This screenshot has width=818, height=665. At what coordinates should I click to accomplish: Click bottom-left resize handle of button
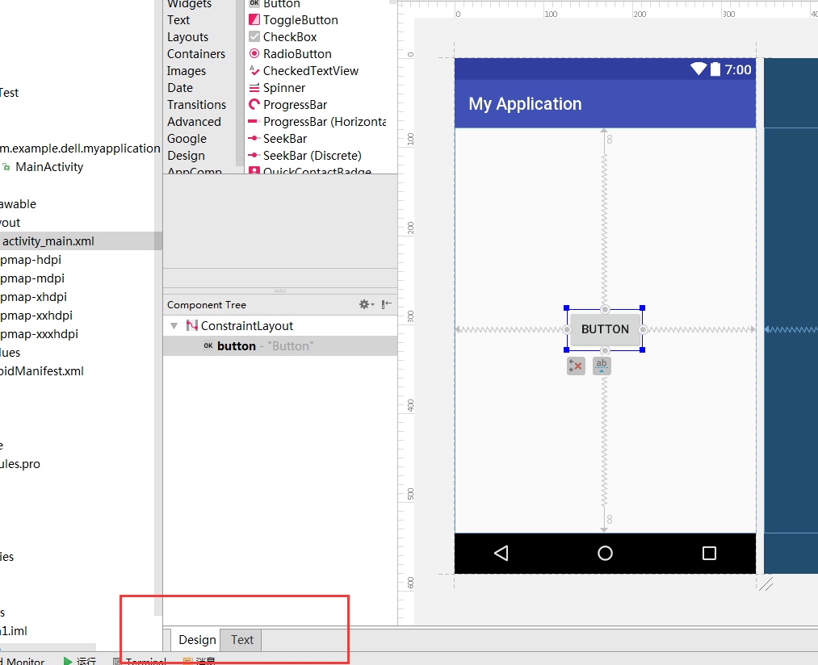coord(567,350)
